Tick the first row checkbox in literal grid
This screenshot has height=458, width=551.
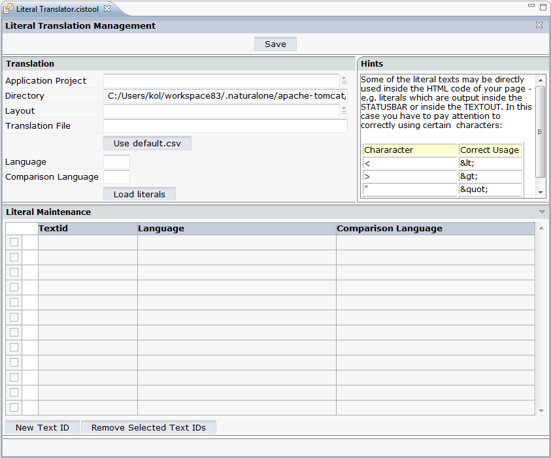[x=14, y=242]
